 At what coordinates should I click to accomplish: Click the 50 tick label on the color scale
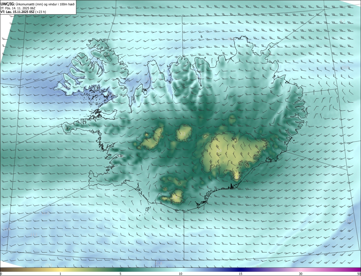359,274
